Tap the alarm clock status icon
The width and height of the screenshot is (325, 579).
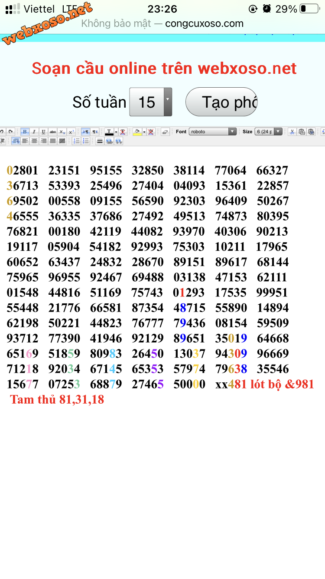[267, 9]
